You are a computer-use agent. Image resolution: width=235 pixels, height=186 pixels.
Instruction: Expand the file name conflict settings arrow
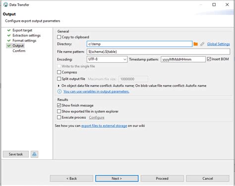coord(59,86)
